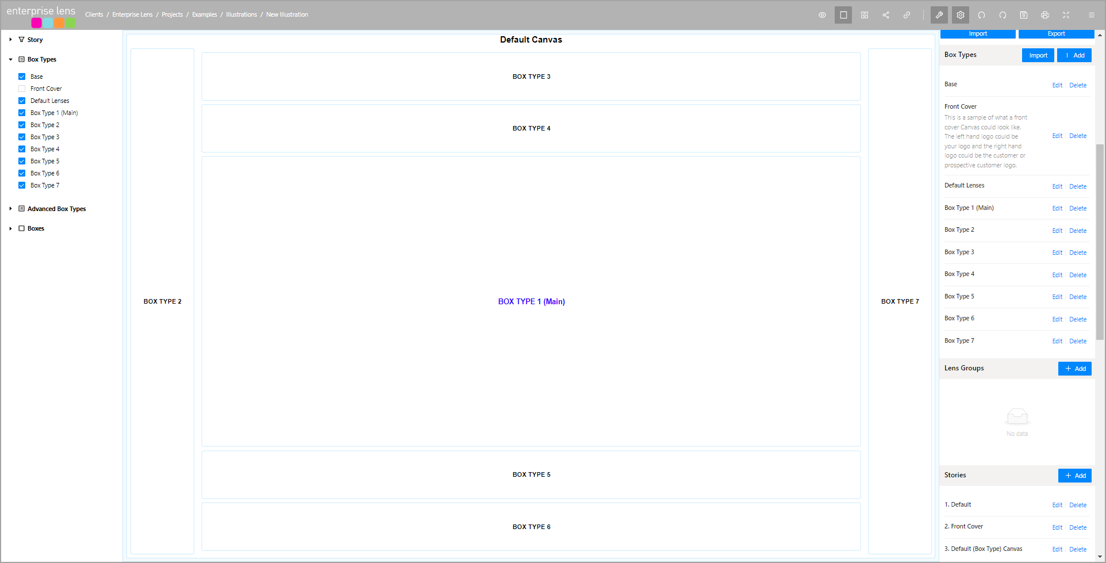This screenshot has height=563, width=1106.
Task: Click the printer icon
Action: click(x=1045, y=15)
